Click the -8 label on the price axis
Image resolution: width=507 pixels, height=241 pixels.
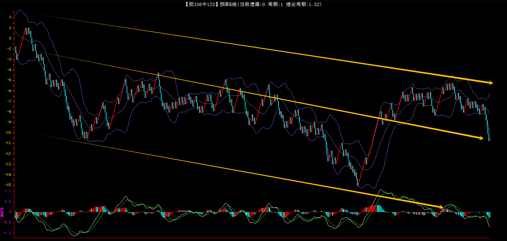pos(9,112)
